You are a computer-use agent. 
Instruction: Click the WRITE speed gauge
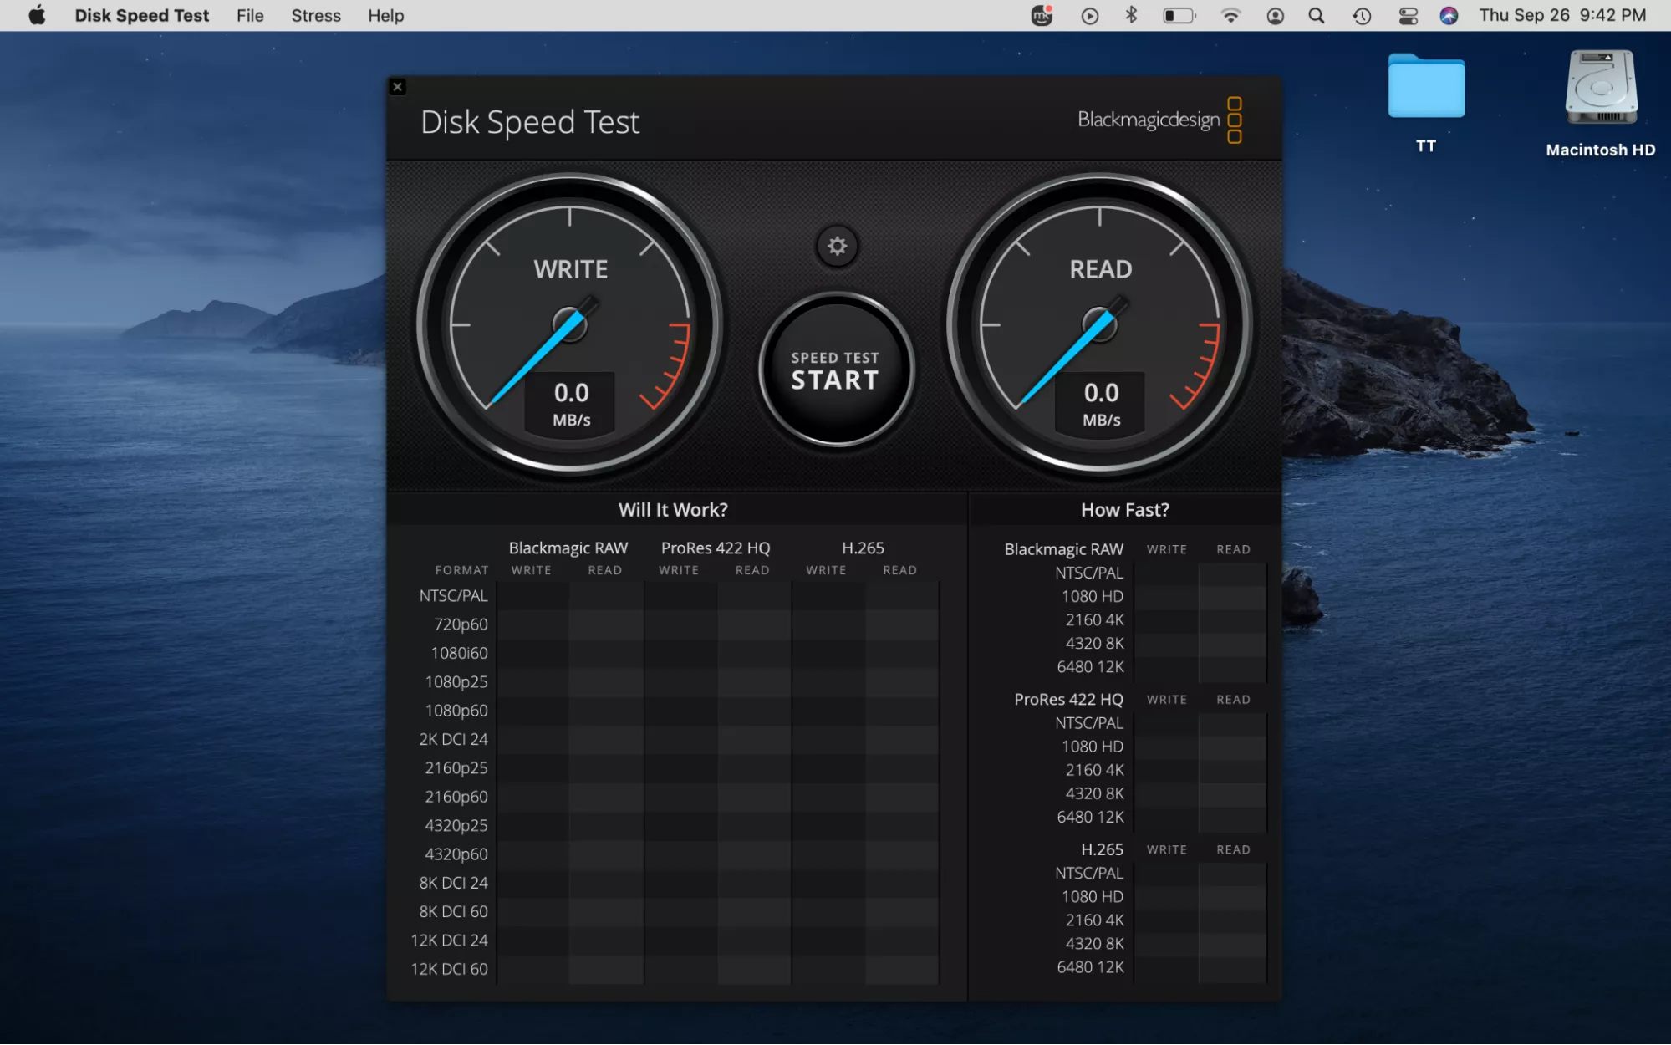click(x=570, y=325)
